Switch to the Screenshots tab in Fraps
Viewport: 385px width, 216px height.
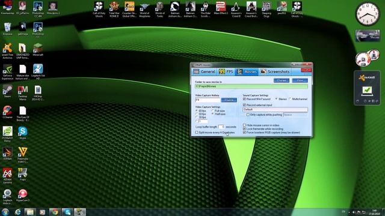tap(275, 71)
